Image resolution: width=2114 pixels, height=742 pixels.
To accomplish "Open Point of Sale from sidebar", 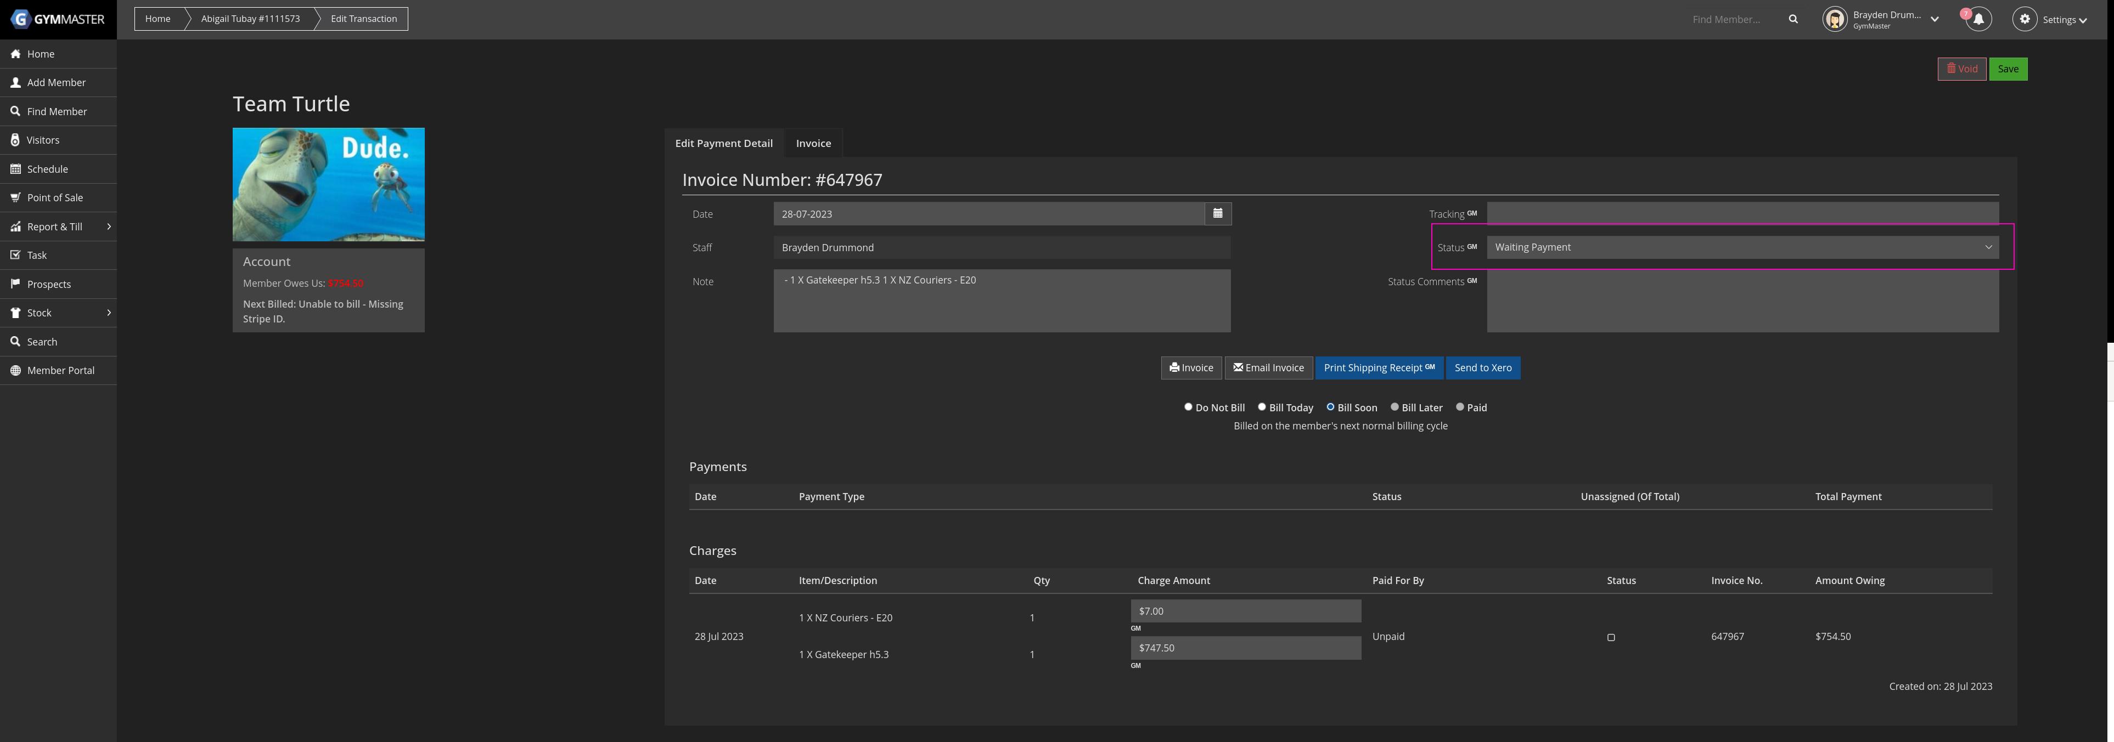I will [54, 197].
